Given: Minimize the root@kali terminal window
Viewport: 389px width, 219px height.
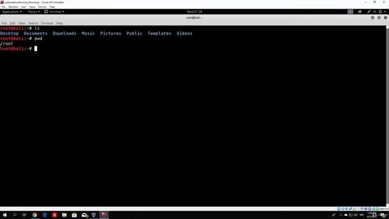Looking at the screenshot, I should click(x=373, y=18).
